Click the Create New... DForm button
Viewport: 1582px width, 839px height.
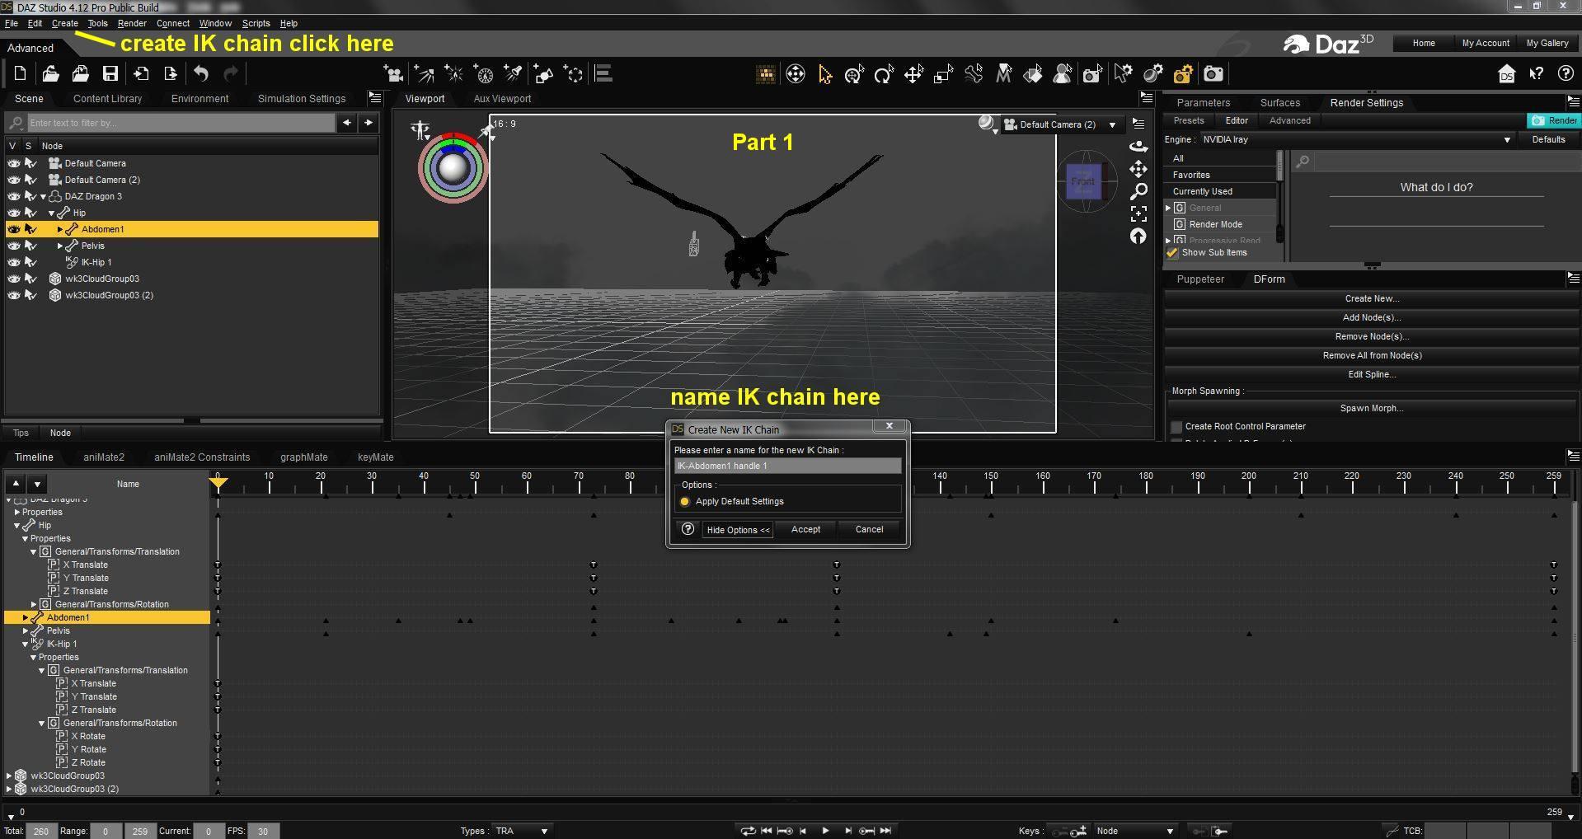pos(1372,299)
